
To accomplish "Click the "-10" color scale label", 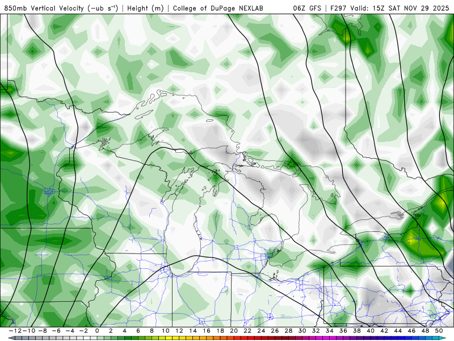I will pos(29,331).
